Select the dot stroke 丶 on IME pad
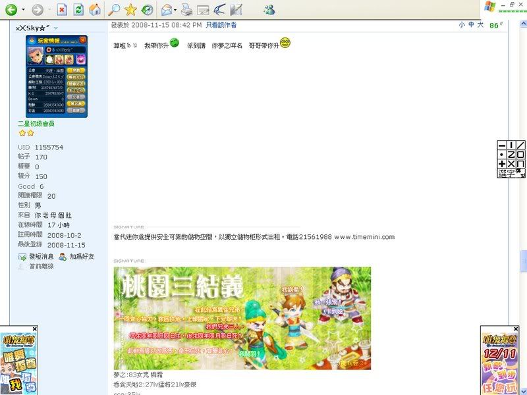527x395 pixels. pos(502,155)
